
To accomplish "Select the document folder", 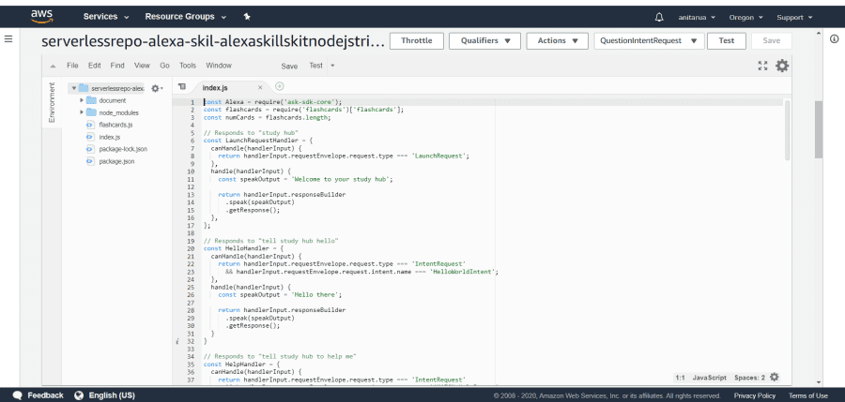I will 112,100.
